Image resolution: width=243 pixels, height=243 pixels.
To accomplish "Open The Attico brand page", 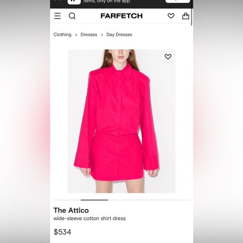I will 71,210.
